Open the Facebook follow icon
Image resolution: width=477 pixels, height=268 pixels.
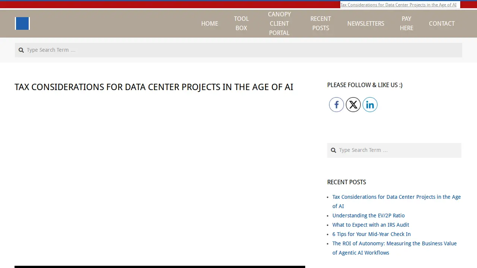pos(336,105)
